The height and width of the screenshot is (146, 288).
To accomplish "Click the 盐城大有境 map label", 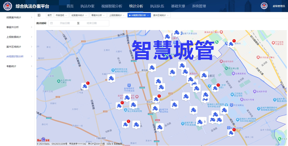I will click(249, 100).
